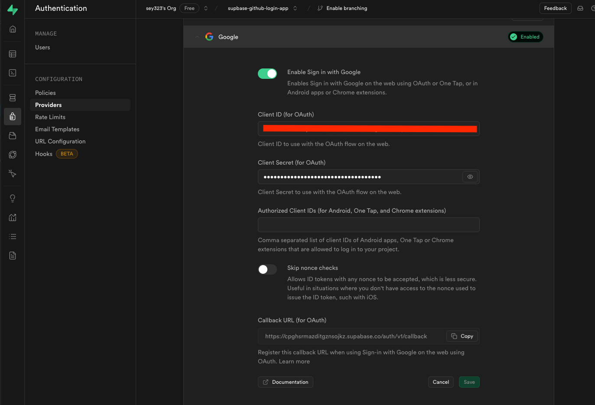Reveal Client Secret with eye icon
This screenshot has width=595, height=405.
(470, 177)
